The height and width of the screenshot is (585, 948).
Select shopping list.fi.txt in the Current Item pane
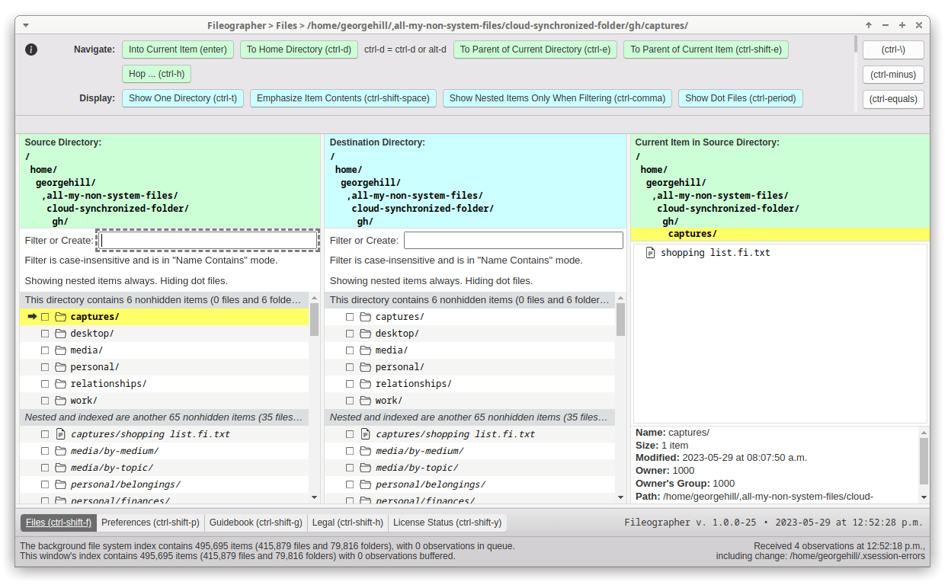[x=716, y=253]
